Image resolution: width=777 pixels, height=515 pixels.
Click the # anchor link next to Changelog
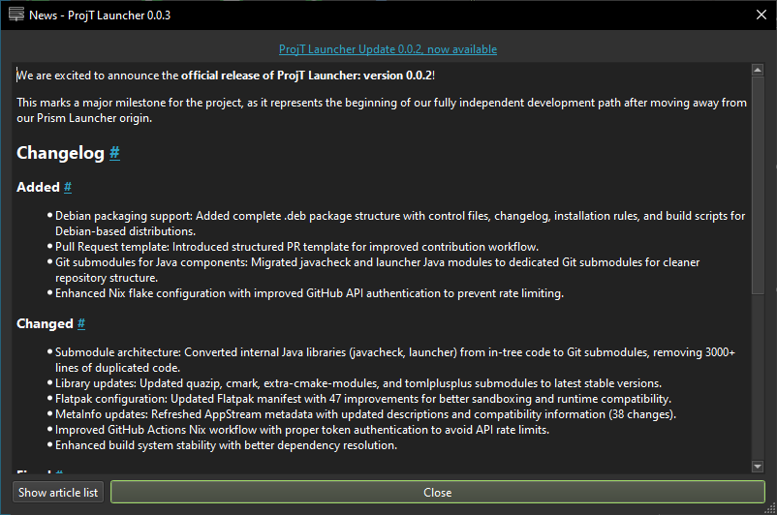pos(114,153)
